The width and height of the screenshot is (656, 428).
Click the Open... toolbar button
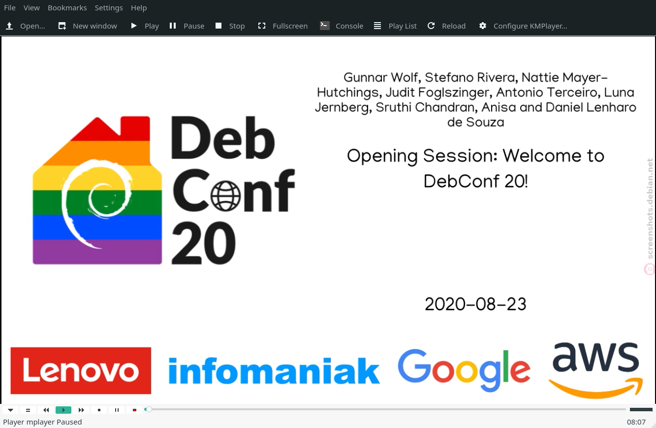(26, 26)
